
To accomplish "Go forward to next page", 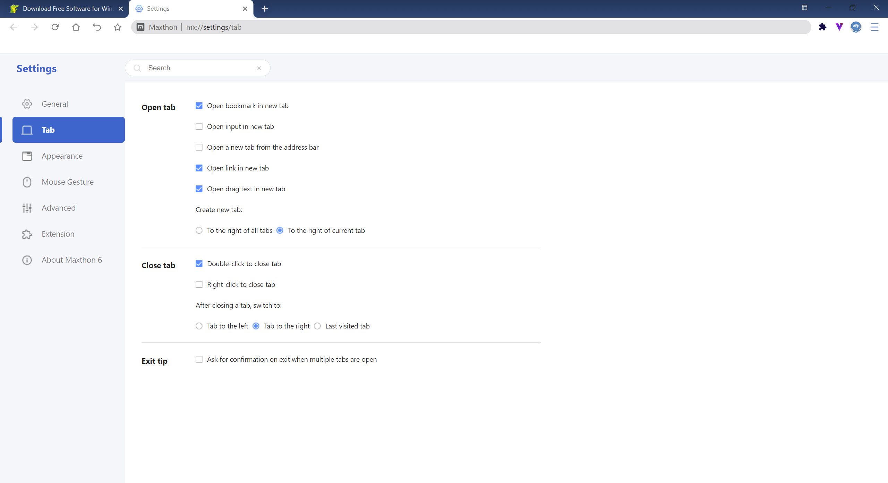I will click(34, 27).
